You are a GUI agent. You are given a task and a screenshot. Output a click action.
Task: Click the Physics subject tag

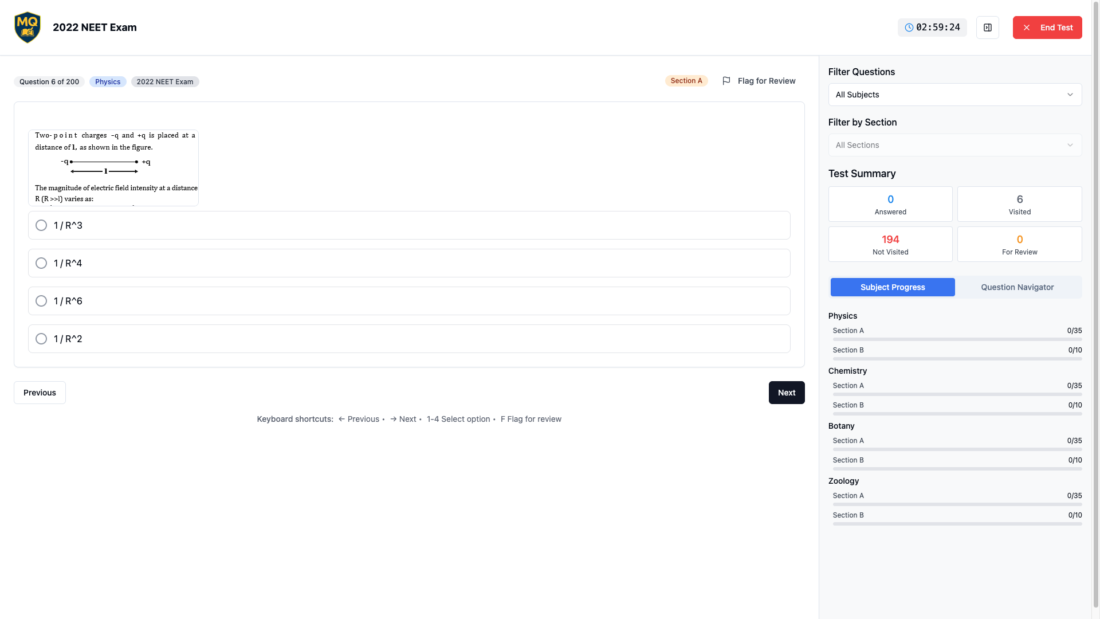108,82
